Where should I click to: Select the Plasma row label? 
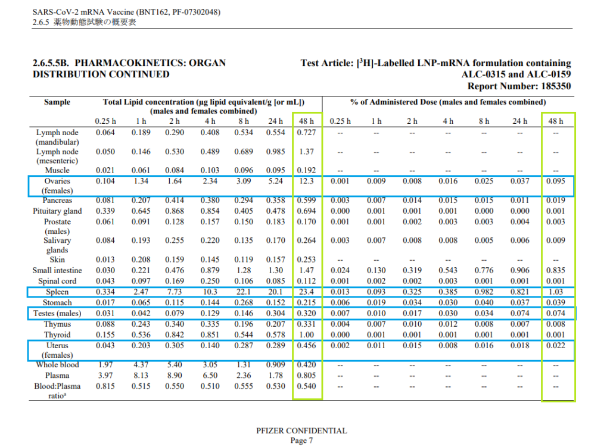pos(57,376)
